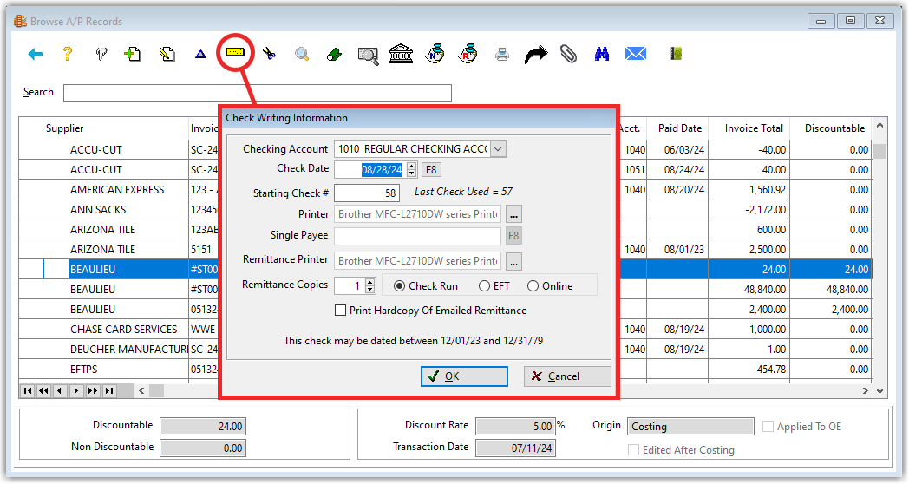Toggle the Edited After Costing checkbox
The height and width of the screenshot is (484, 909).
tap(634, 450)
